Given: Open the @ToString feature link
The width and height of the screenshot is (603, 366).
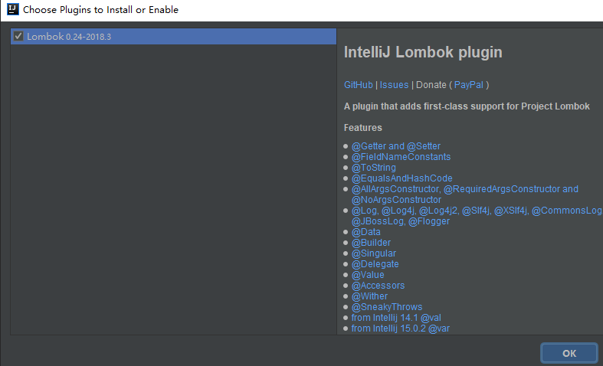Looking at the screenshot, I should [373, 168].
